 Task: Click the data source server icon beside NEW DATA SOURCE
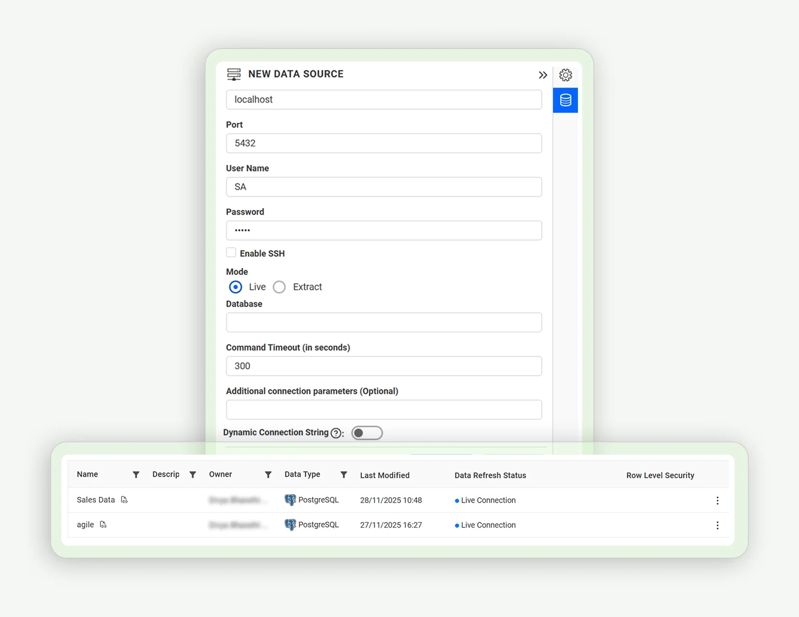[x=234, y=74]
